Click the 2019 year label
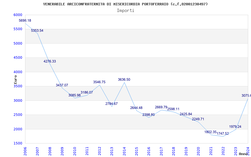Image resolution: width=251 pixels, height=157 pixels. point(186,151)
